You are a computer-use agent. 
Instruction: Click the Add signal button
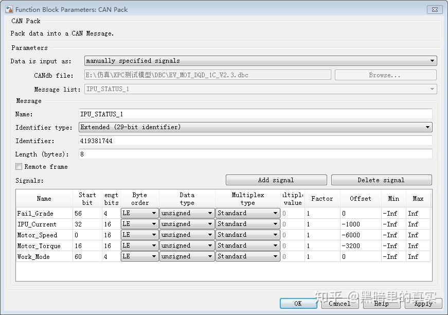[276, 180]
